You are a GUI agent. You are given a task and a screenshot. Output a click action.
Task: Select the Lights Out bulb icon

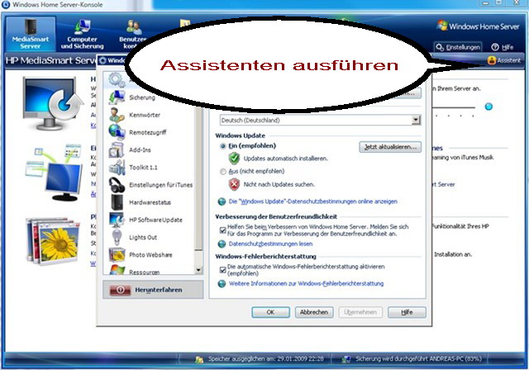117,237
